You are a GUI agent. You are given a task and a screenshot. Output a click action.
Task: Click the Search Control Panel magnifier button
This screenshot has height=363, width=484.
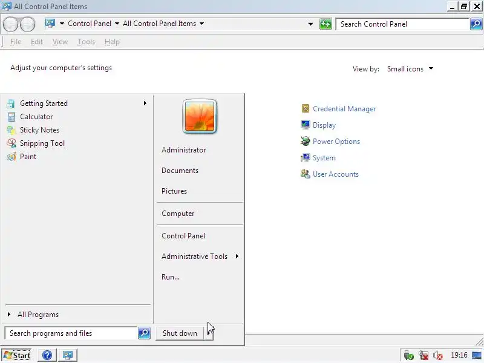(476, 24)
